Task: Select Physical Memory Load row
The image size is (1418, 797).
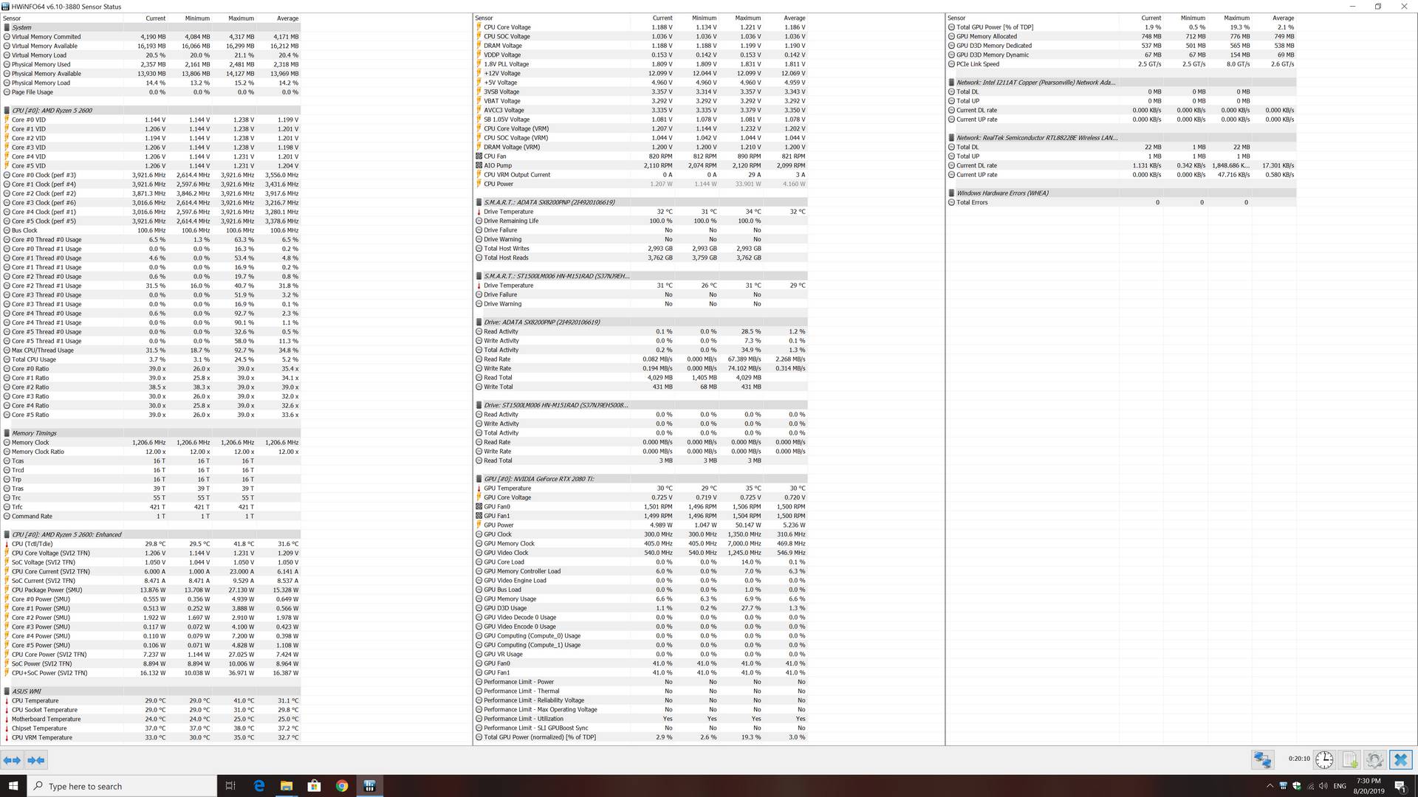Action: coord(151,83)
